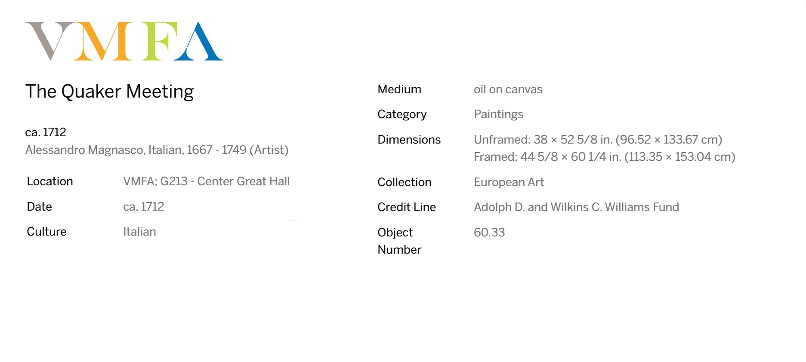Select the object number 60.33
The height and width of the screenshot is (362, 806).
tap(489, 233)
